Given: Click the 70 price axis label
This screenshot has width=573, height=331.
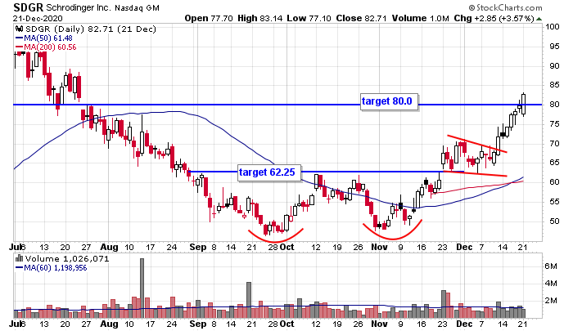Looking at the screenshot, I should click(554, 143).
